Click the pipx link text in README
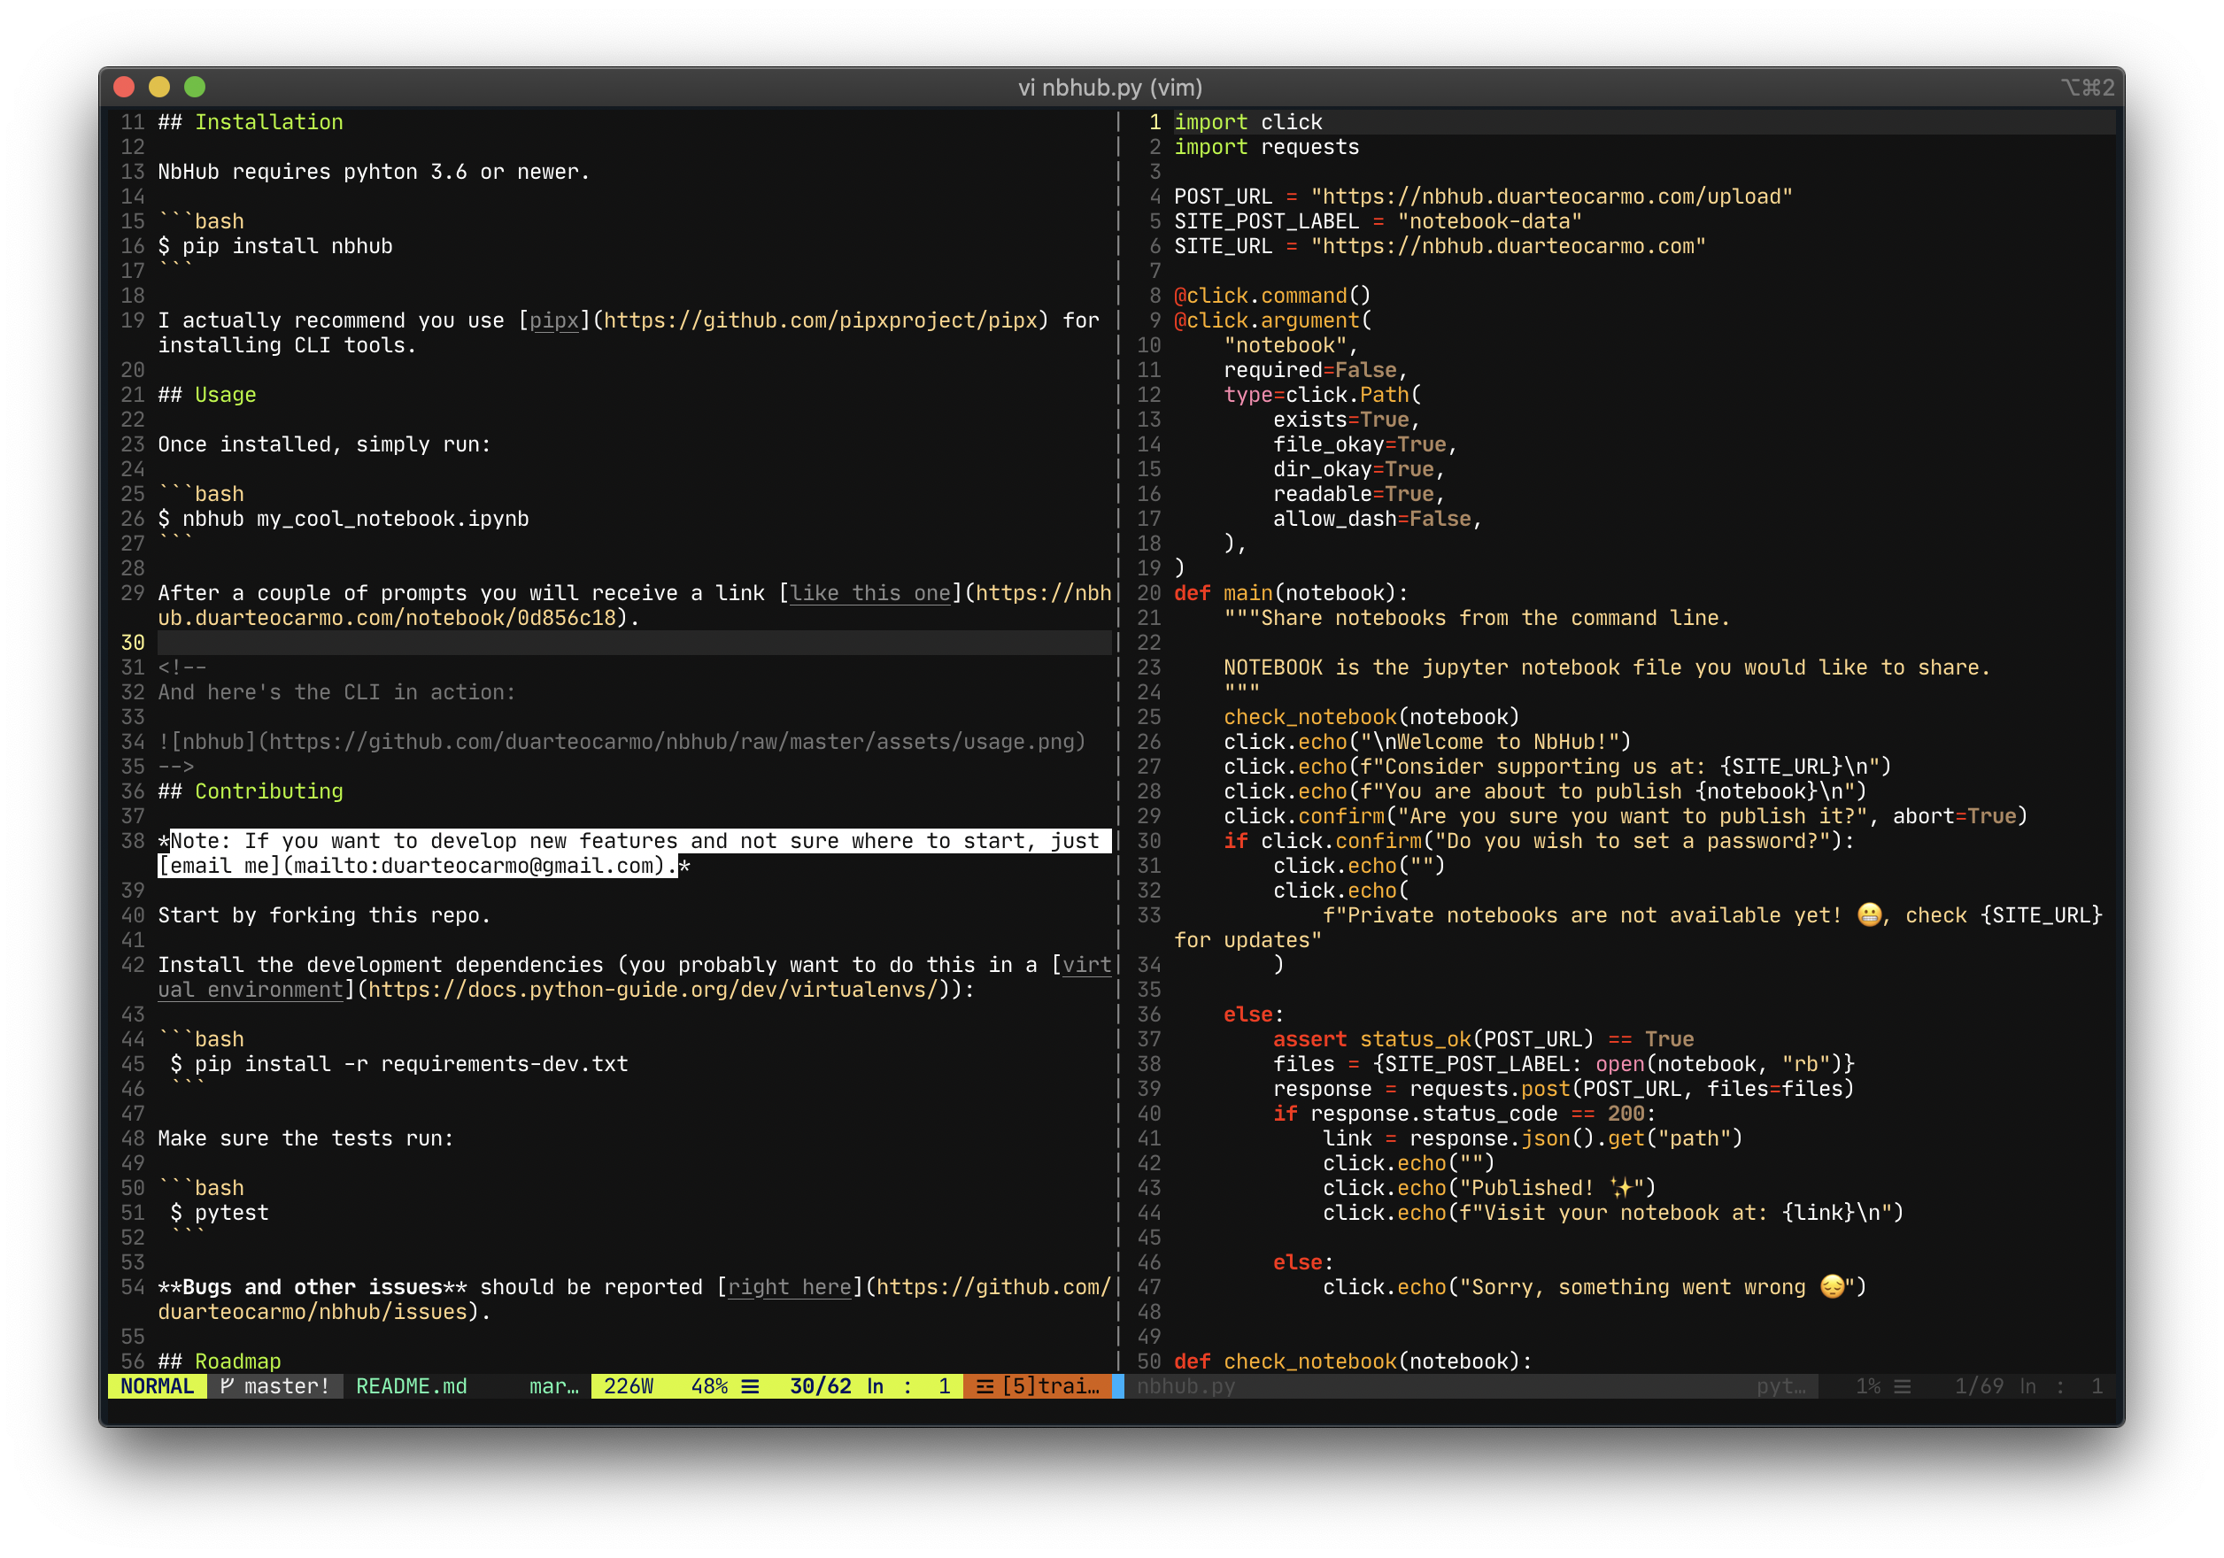 pos(554,320)
